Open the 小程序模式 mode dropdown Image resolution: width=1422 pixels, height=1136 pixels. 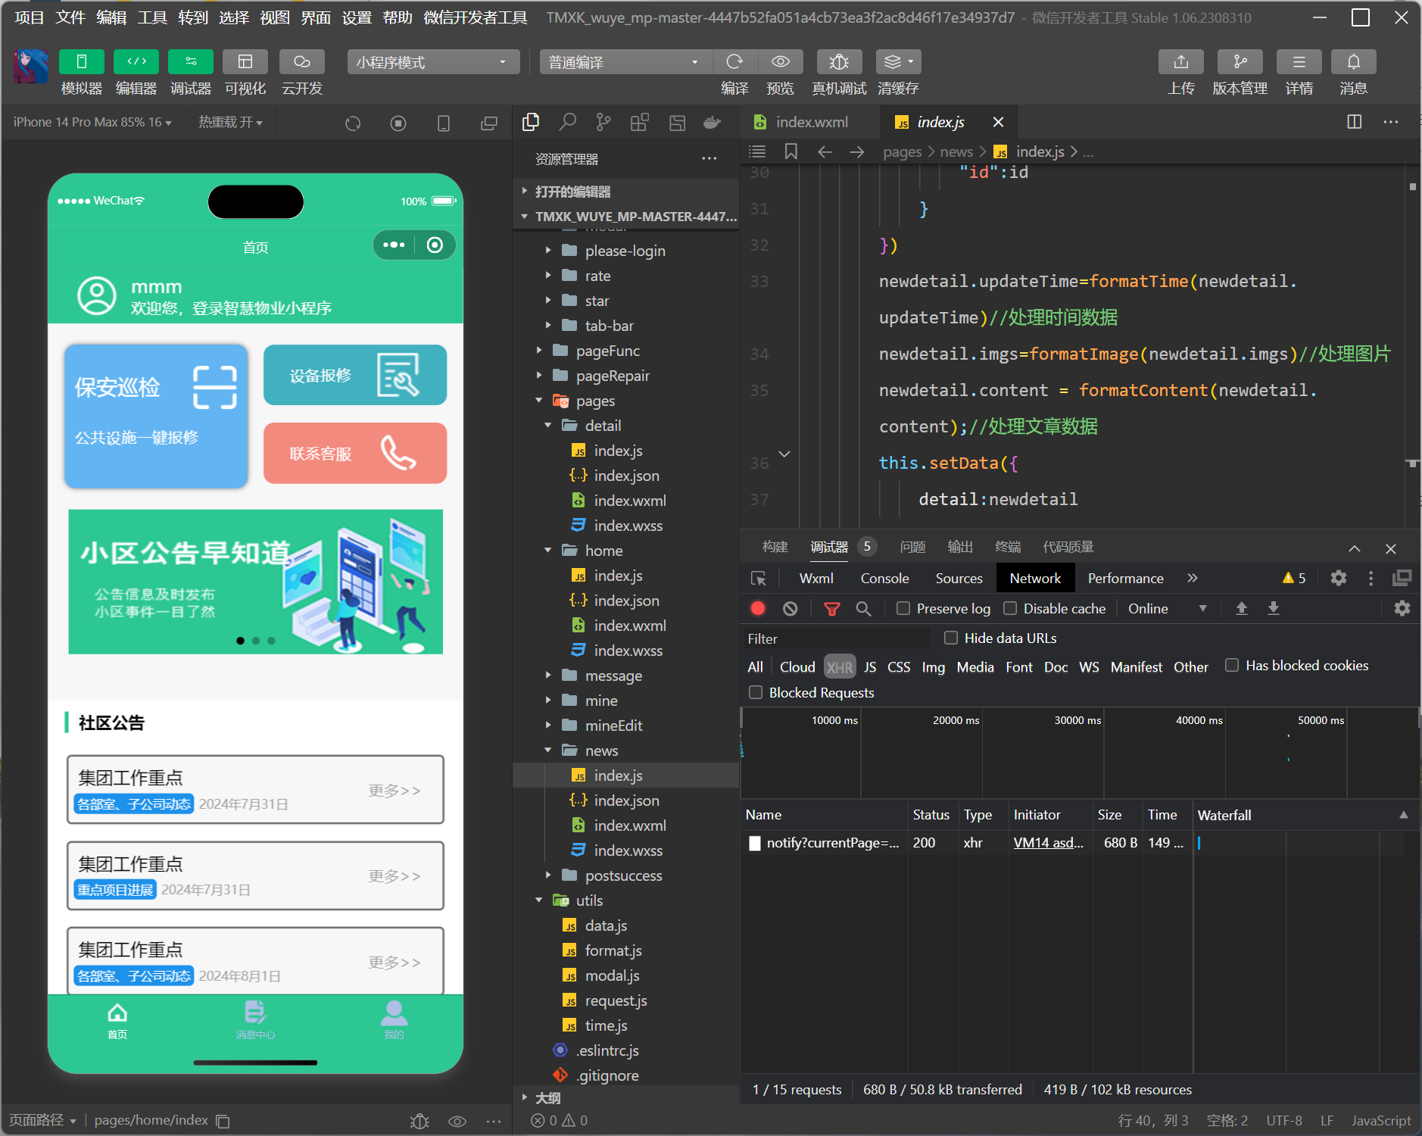point(433,62)
